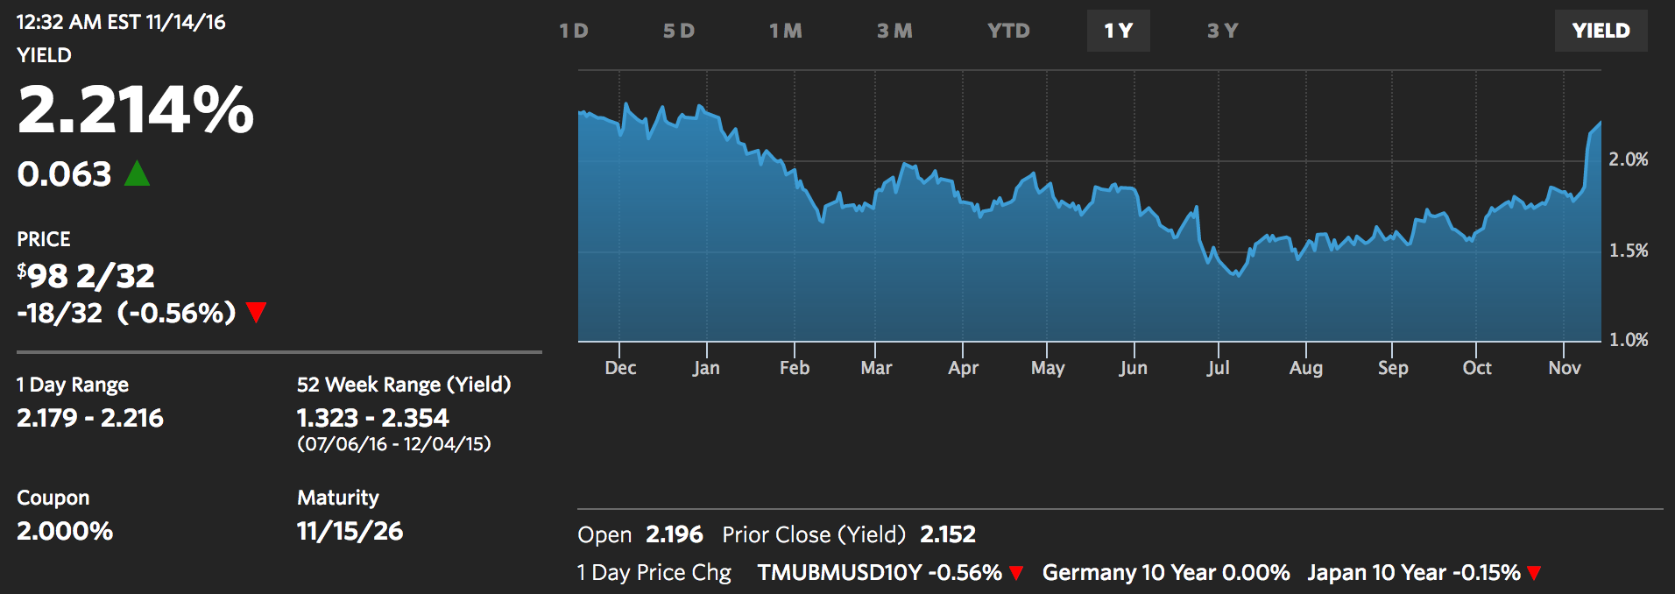Open the Germany 10 Year link
Screen dimensions: 1675x594
click(1165, 573)
